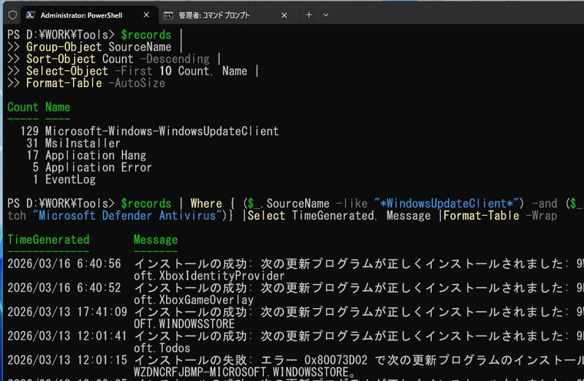The width and height of the screenshot is (584, 381).
Task: Click the WZDNCRFJBMP-MICROSOFT.WINDOWSSTORE text
Action: (241, 372)
